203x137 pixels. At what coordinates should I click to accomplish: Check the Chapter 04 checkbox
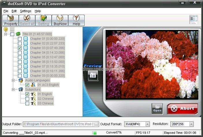coord(20,52)
